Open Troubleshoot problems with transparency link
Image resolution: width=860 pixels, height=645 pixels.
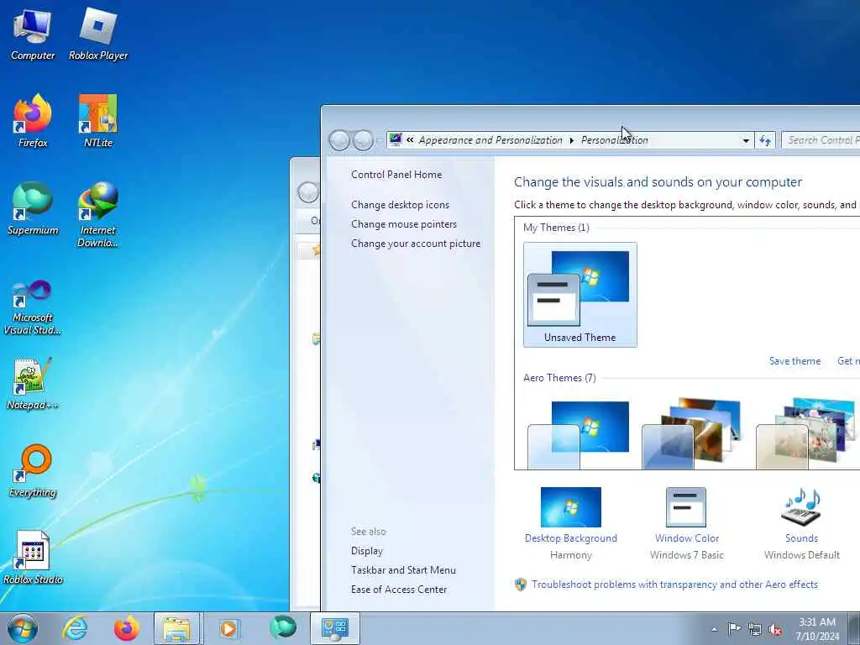674,585
